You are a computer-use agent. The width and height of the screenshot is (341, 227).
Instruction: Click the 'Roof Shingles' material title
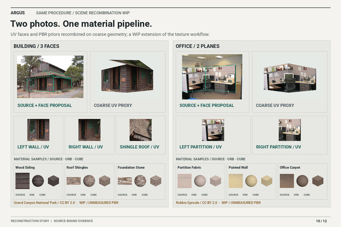pyautogui.click(x=77, y=167)
